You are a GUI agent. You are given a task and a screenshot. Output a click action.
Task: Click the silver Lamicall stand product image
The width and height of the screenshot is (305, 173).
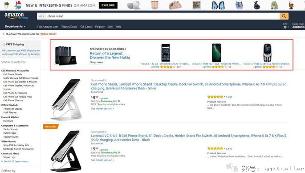point(66,99)
